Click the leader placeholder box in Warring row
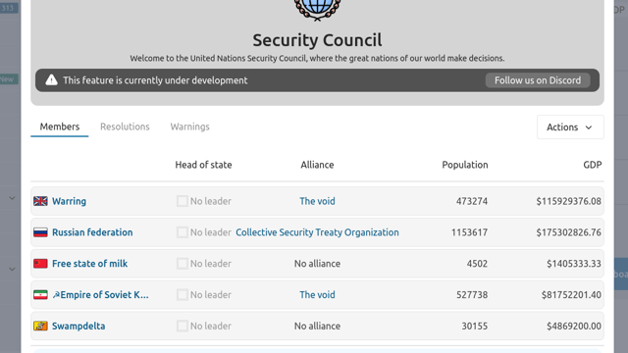Viewport: 628px width, 353px height. click(x=183, y=201)
